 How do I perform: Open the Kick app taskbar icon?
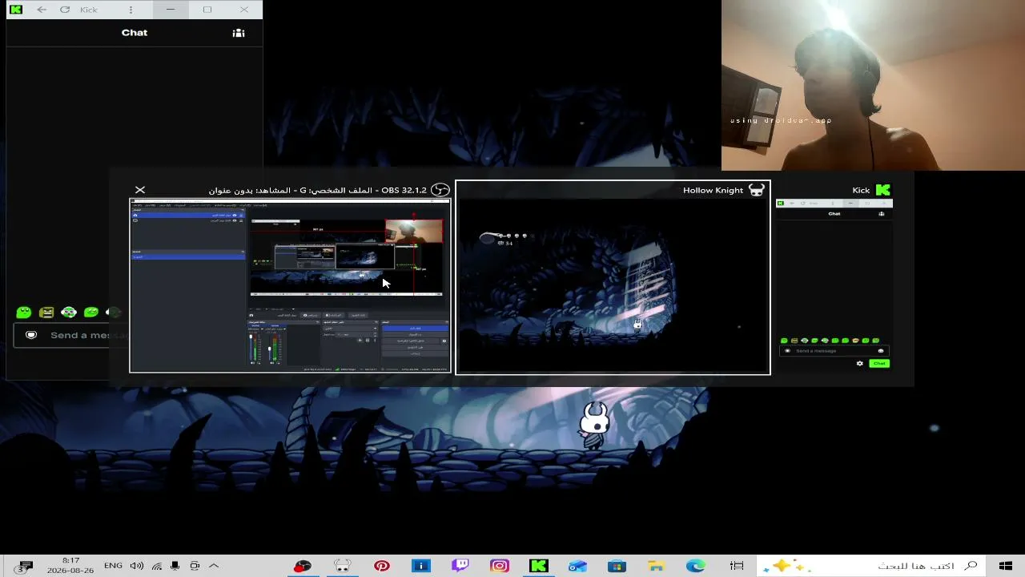[x=538, y=566]
